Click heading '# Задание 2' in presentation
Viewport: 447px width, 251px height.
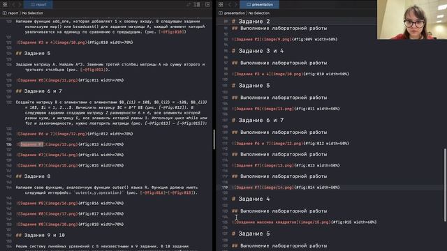pyautogui.click(x=251, y=22)
